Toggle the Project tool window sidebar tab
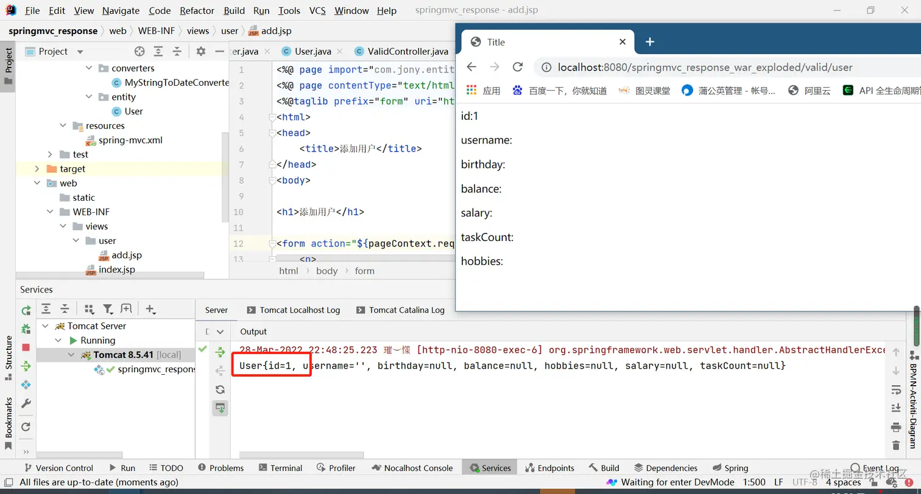The height and width of the screenshot is (494, 921). click(x=9, y=67)
